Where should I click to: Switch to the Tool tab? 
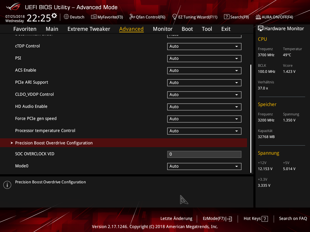[207, 29]
